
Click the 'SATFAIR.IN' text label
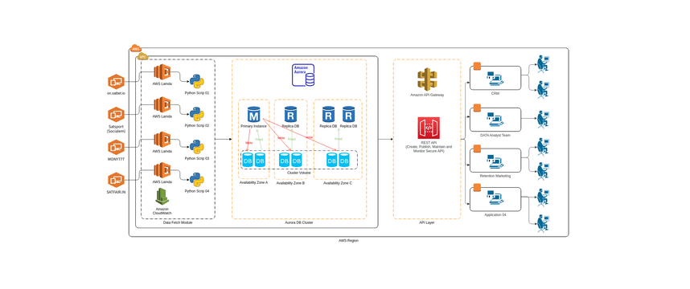pos(116,192)
